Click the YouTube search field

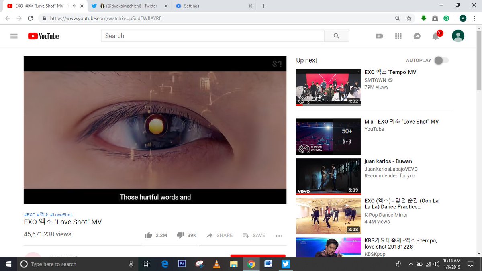coord(212,36)
